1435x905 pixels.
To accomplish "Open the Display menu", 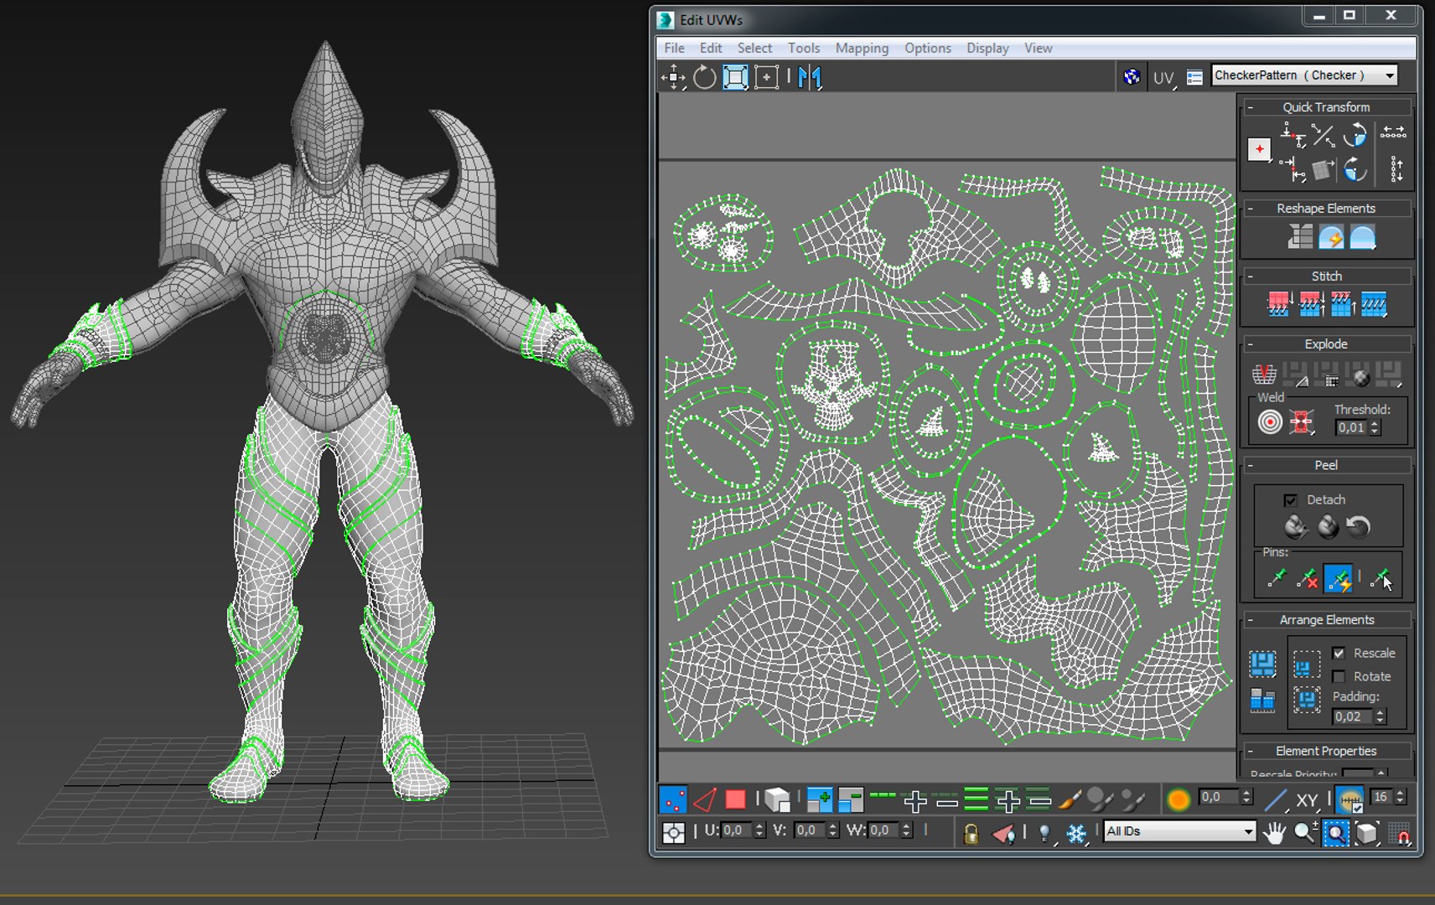I will point(987,49).
